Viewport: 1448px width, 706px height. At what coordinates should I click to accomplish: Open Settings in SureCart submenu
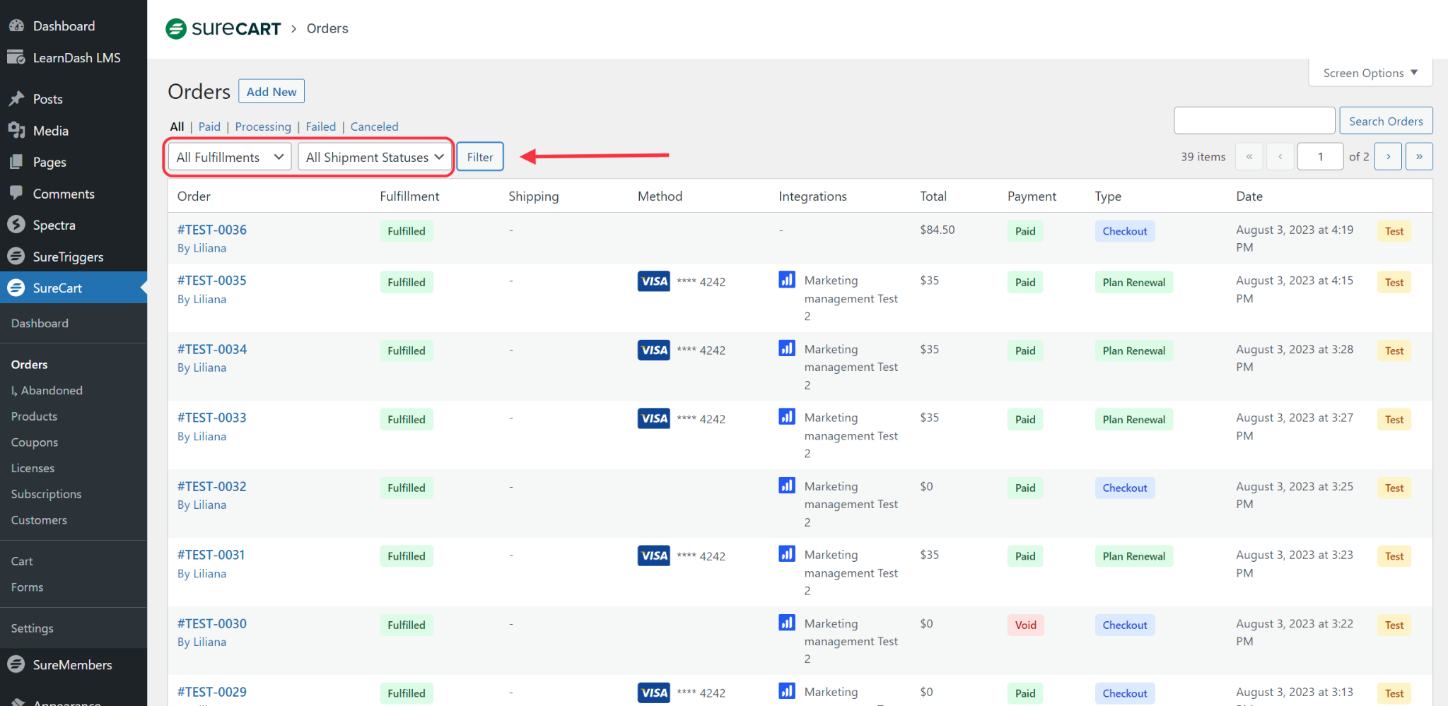coord(32,628)
